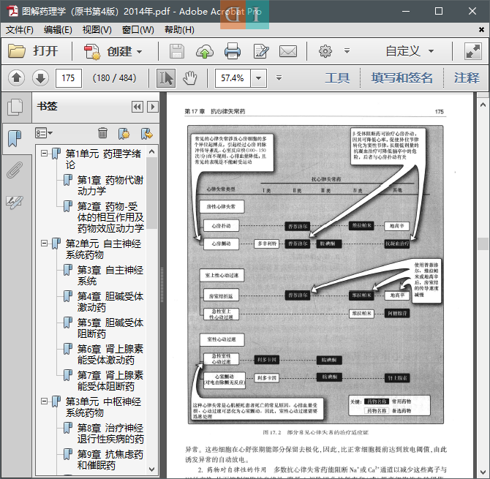Open the Create dropdown arrow

(x=140, y=51)
